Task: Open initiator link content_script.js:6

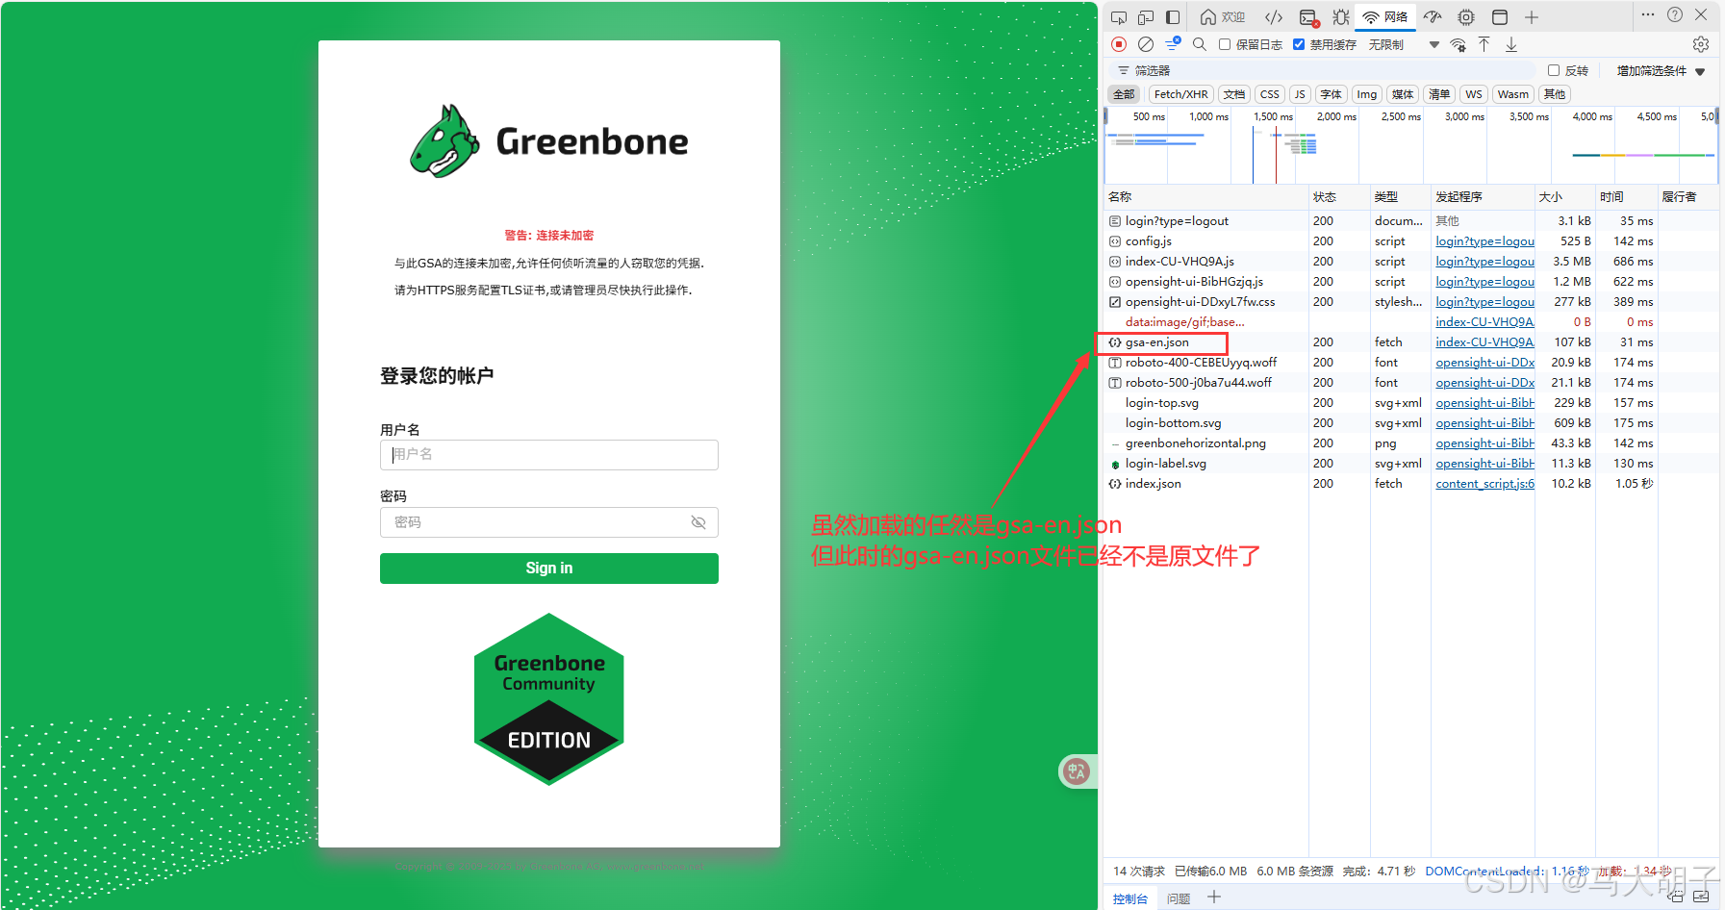Action: [x=1484, y=484]
